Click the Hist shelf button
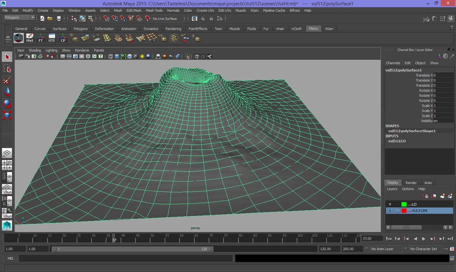Image resolution: width=456 pixels, height=272 pixels. 30,38
